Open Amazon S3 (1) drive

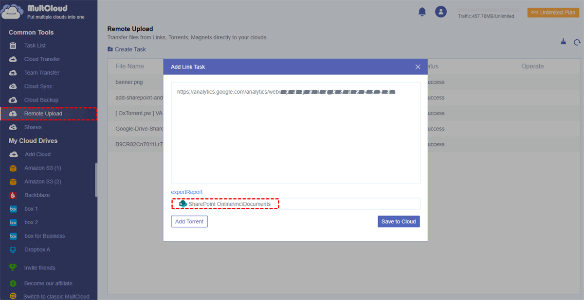43,168
